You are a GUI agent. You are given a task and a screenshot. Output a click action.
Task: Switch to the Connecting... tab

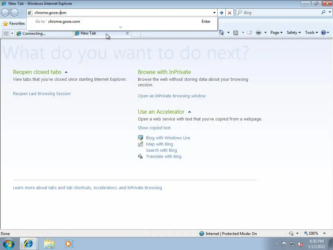coord(44,34)
